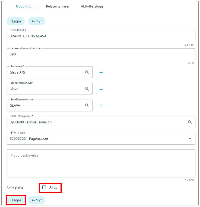Click the search icon in NOBB Varegruppe field
This screenshot has height=207, width=200.
pyautogui.click(x=190, y=122)
